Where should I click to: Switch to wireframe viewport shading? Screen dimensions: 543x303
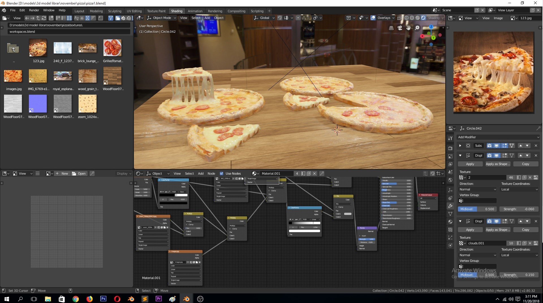407,18
